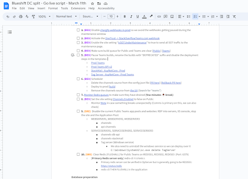Screen dimensions: 248x179
Task: Open the Insert menu
Action: click(x=41, y=8)
